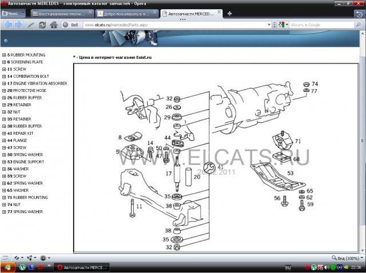
Task: Select the 29 RETAINER tree item
Action: point(19,105)
